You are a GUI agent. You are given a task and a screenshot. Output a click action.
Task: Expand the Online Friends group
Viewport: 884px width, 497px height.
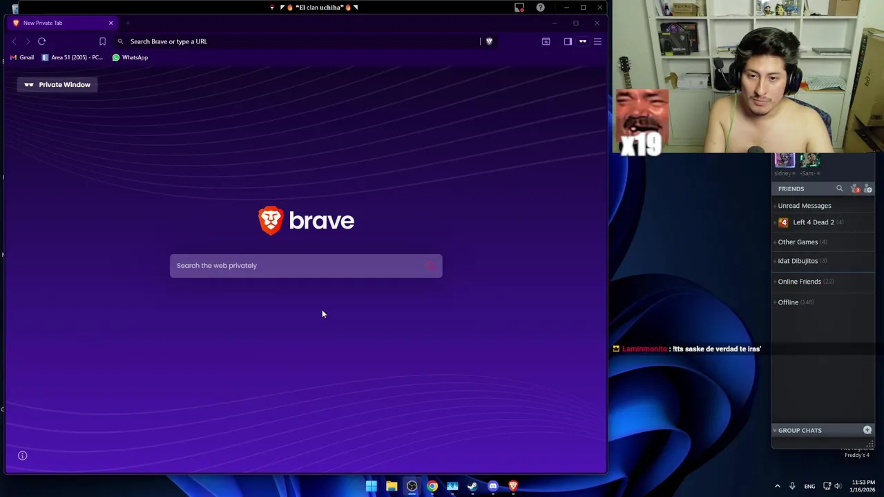pos(823,282)
